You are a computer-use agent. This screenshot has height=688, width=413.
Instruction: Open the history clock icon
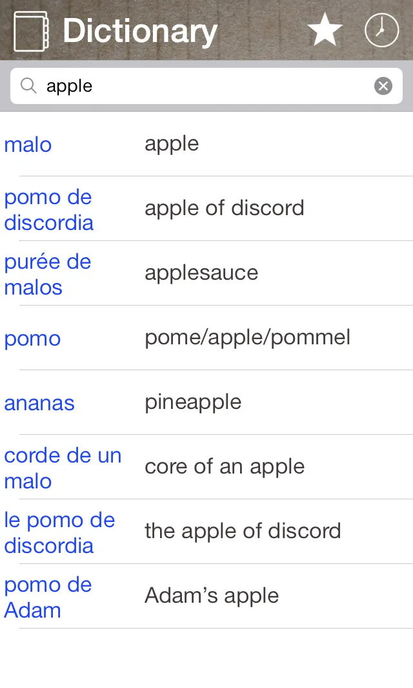pos(381,30)
